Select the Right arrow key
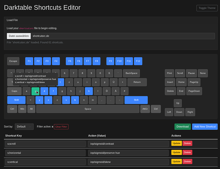220x169 pixels. (x=190, y=112)
